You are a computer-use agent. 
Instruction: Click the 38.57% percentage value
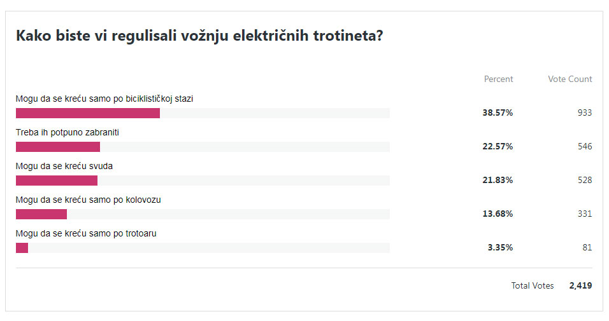[498, 113]
